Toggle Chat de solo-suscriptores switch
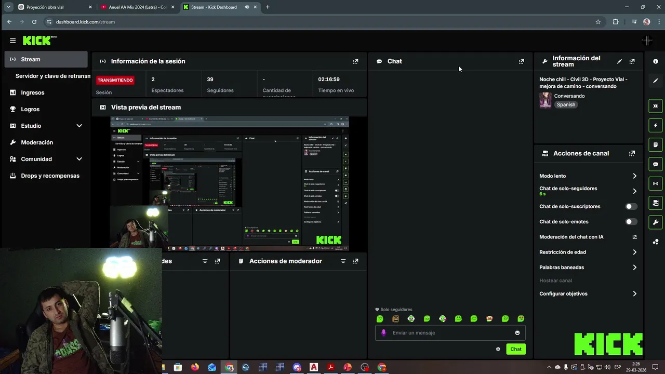This screenshot has height=374, width=665. pos(631,207)
